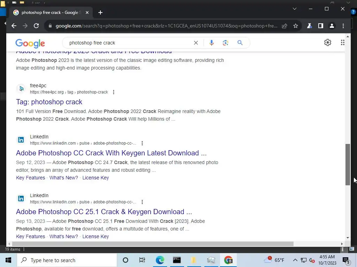Click into the Google search input field
The image size is (357, 267).
pyautogui.click(x=130, y=43)
